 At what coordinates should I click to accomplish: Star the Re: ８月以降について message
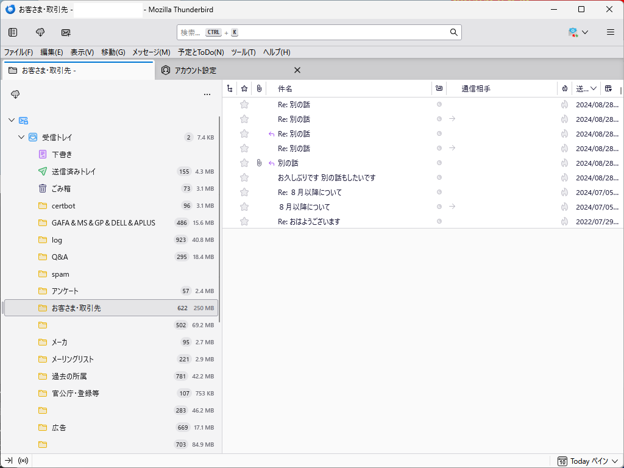click(x=244, y=192)
